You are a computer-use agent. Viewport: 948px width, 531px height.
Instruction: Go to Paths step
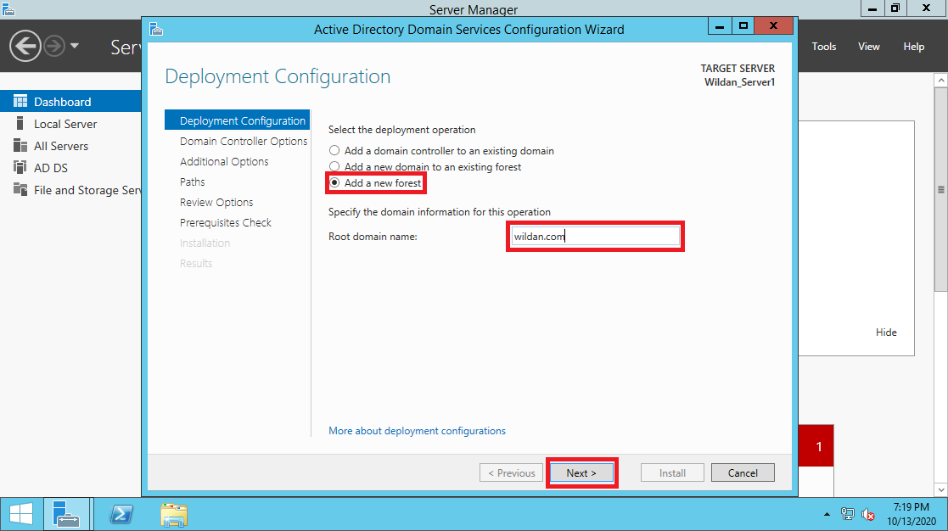[x=193, y=182]
